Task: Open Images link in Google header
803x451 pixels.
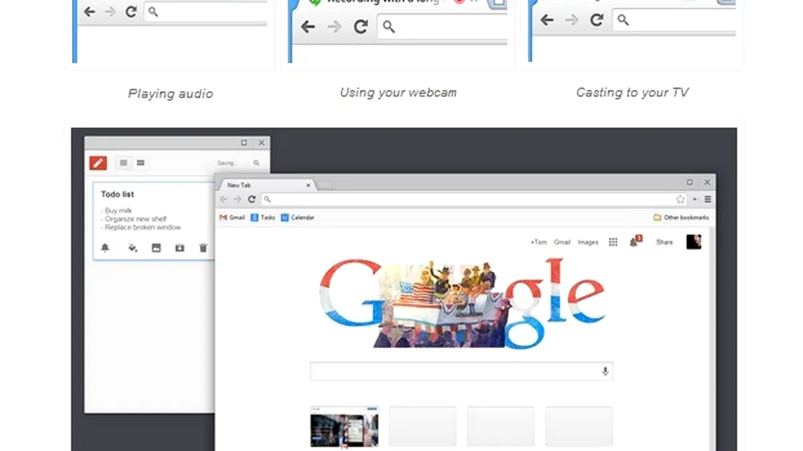Action: click(x=588, y=242)
